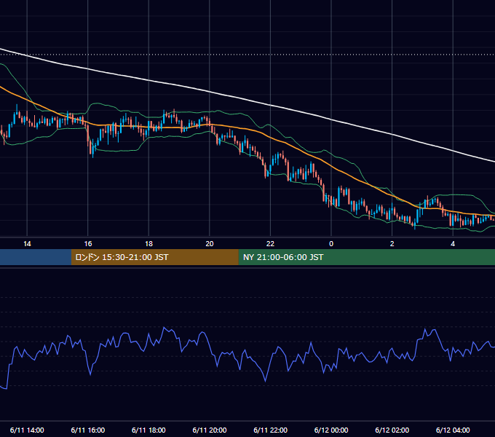This screenshot has width=495, height=437.
Task: Click the 6/12 00:00 date label
Action: pyautogui.click(x=331, y=430)
